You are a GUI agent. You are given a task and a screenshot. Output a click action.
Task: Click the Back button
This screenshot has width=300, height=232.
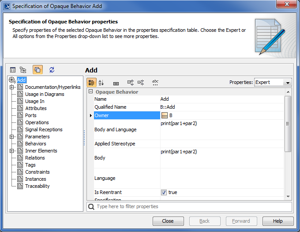(205, 221)
